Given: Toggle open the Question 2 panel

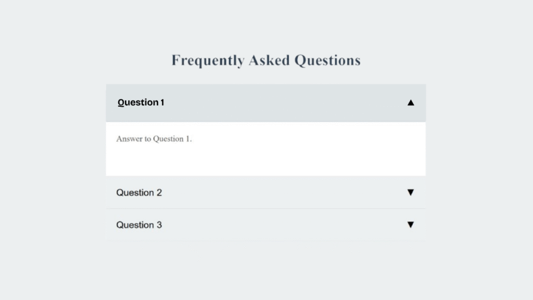Looking at the screenshot, I should tap(265, 192).
